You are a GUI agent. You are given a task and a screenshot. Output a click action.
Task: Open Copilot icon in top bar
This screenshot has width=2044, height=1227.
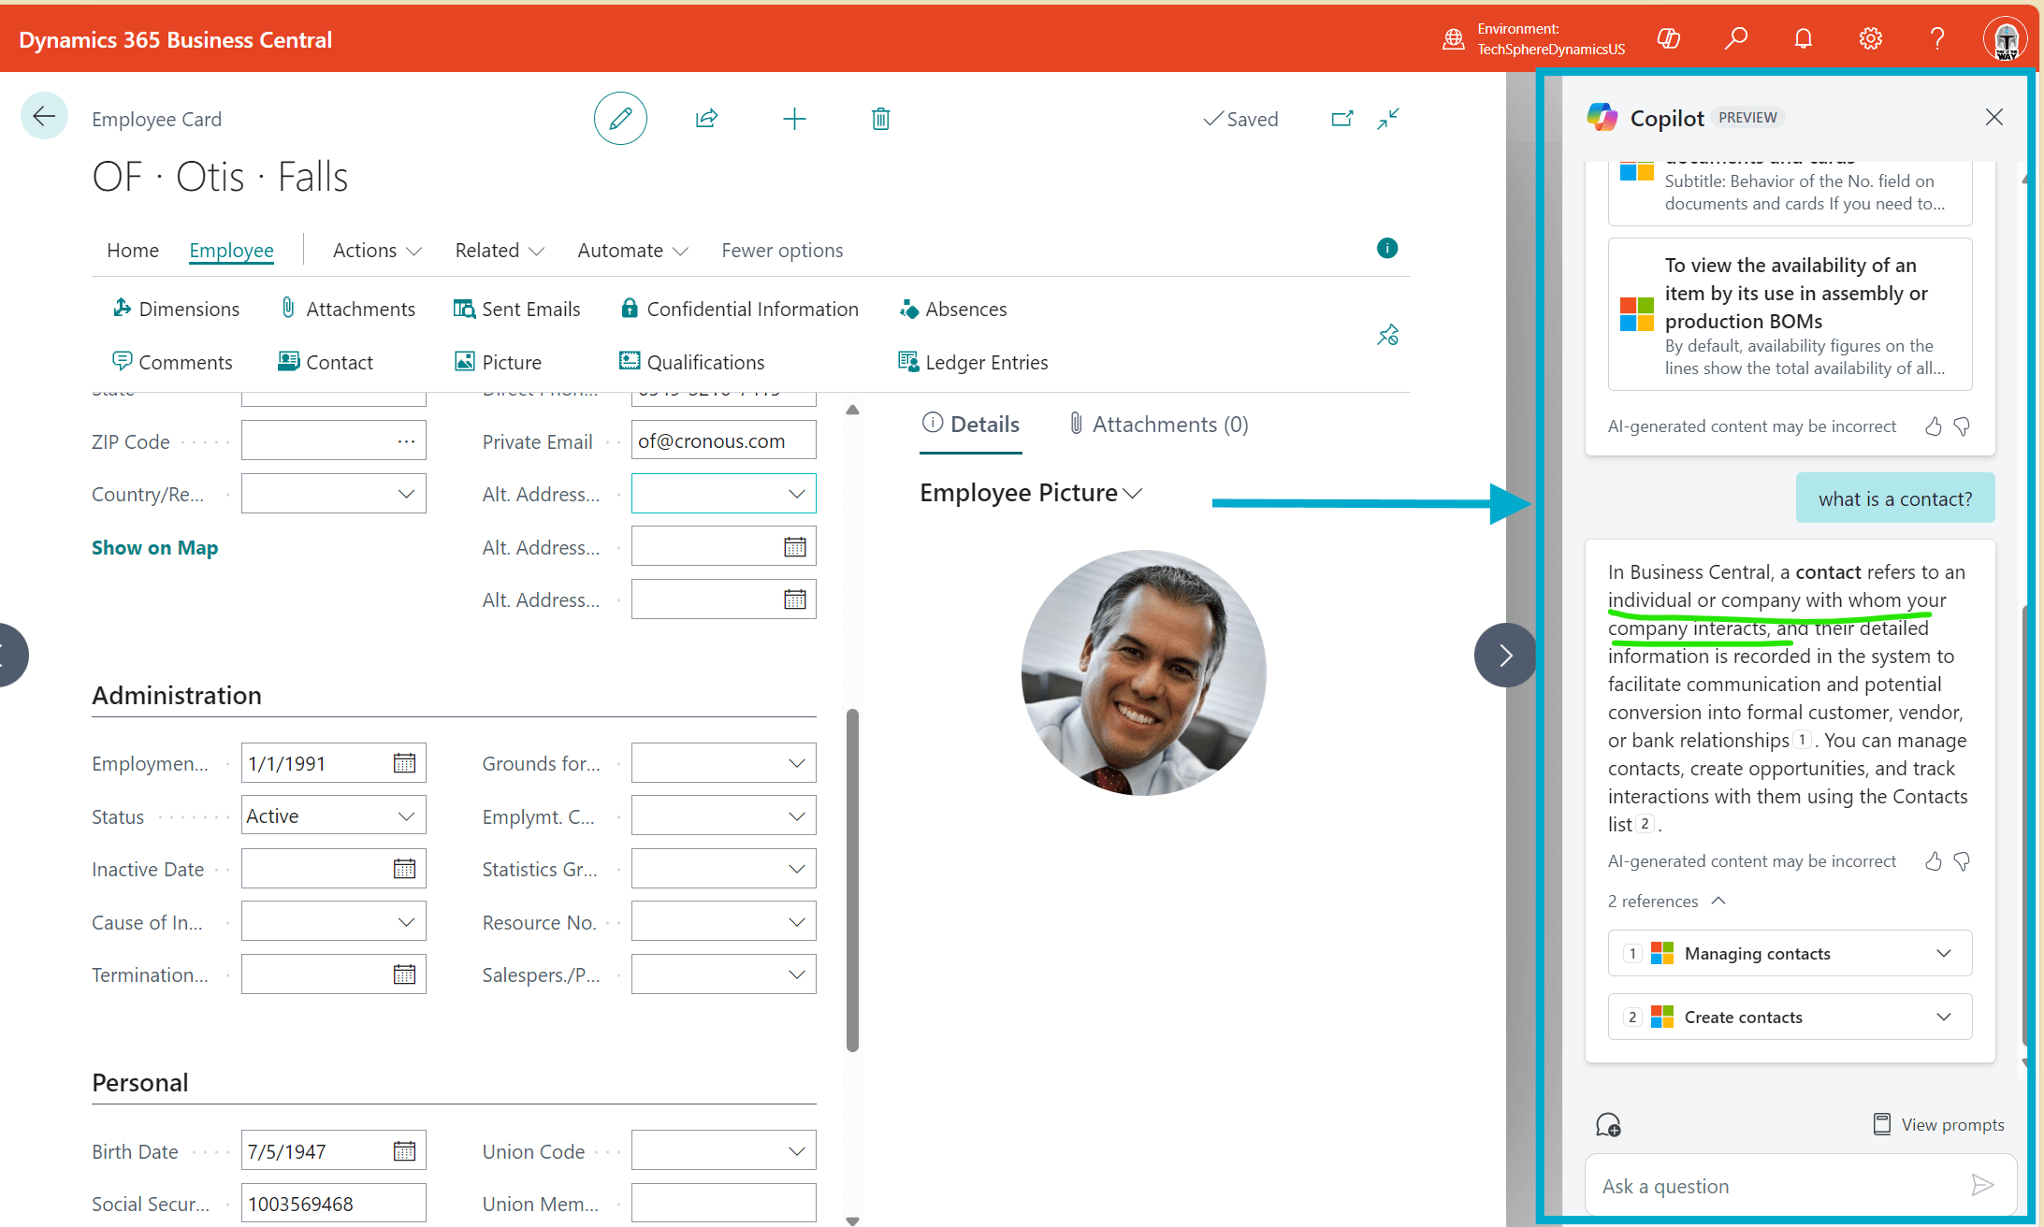1669,38
